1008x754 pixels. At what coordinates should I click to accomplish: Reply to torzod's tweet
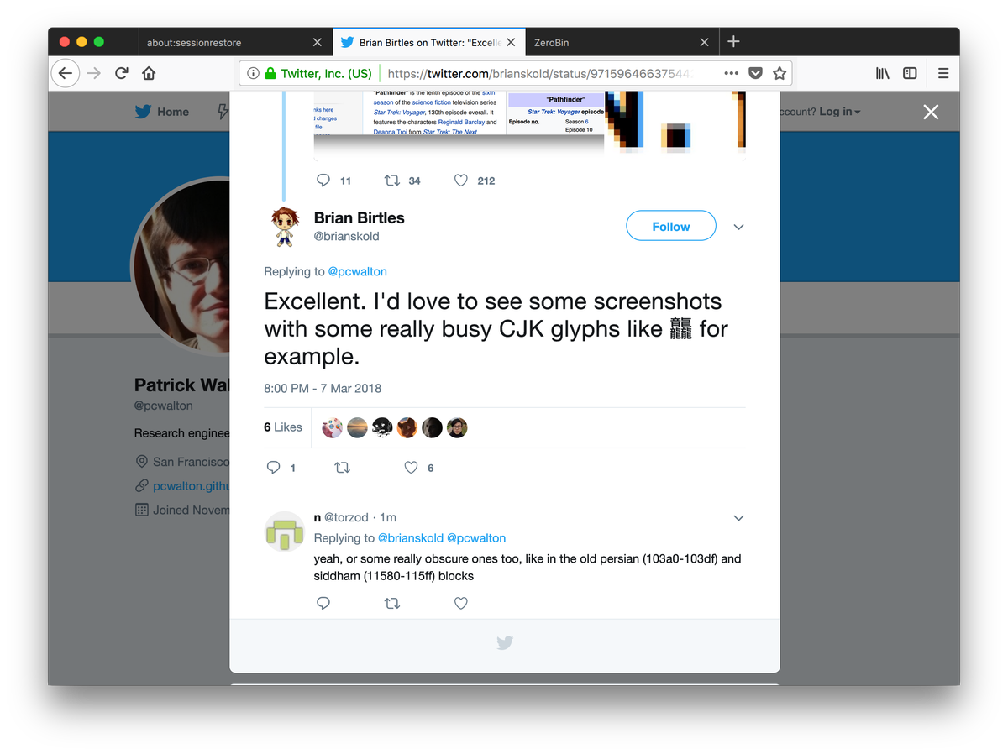(323, 603)
